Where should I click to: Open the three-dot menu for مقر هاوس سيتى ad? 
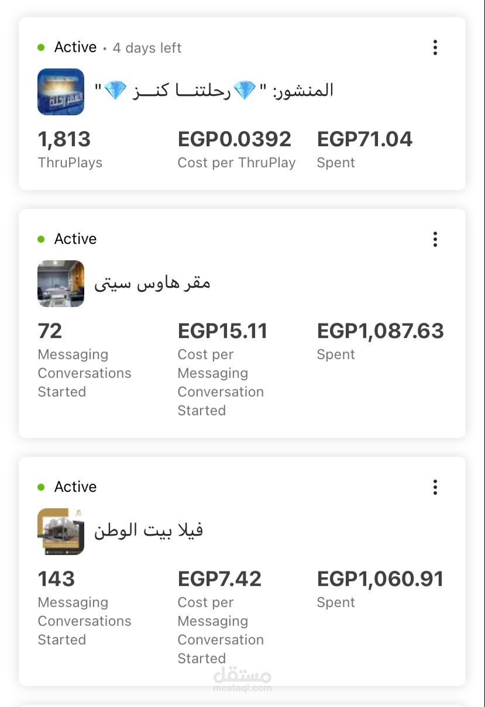[x=435, y=239]
